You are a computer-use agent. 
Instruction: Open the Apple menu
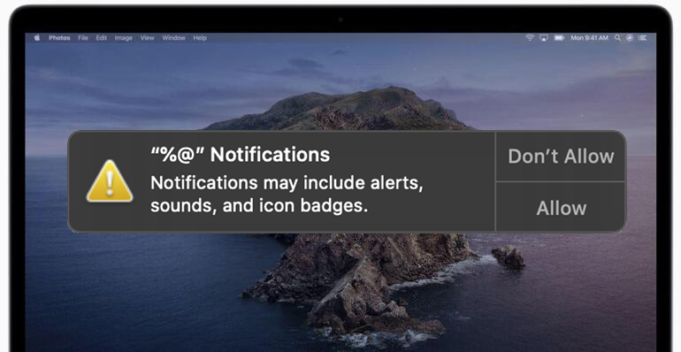point(37,38)
